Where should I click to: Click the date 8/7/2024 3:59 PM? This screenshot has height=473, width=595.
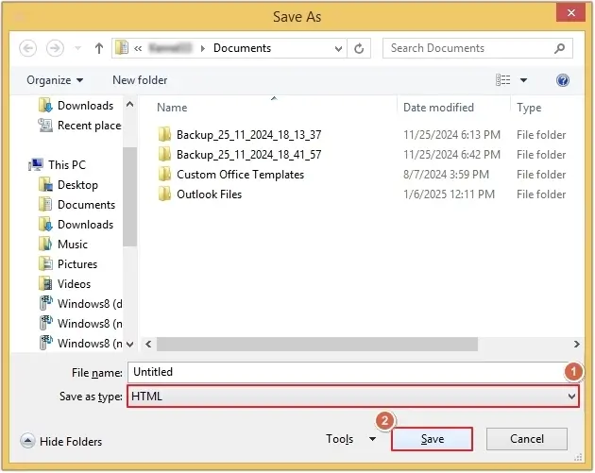point(446,175)
